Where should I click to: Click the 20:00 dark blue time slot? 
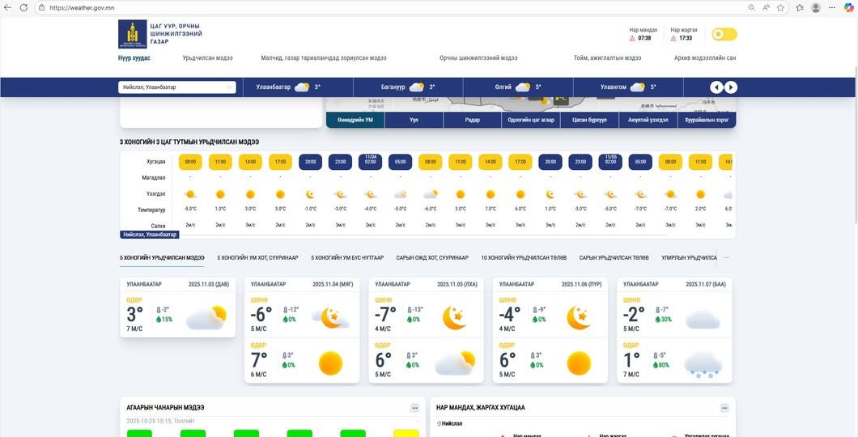point(310,162)
